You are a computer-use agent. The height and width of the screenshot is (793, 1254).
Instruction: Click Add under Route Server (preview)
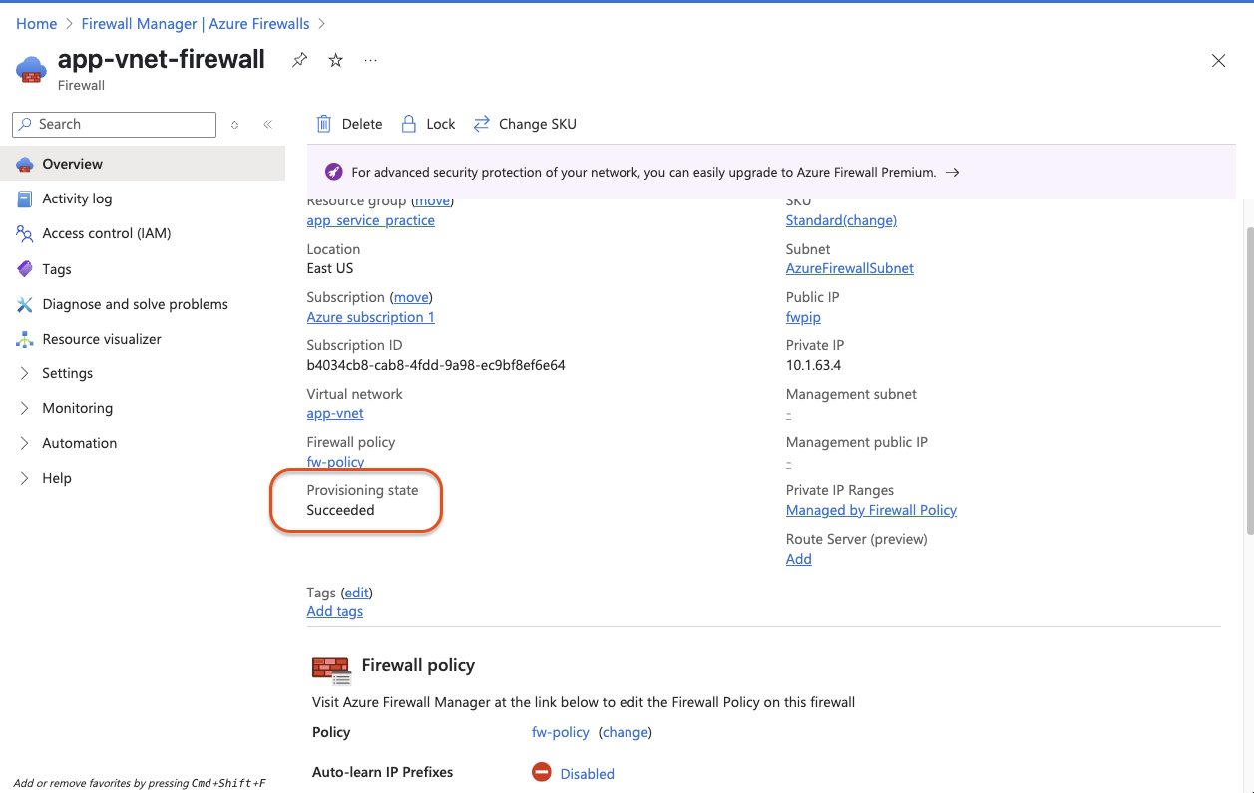[799, 559]
